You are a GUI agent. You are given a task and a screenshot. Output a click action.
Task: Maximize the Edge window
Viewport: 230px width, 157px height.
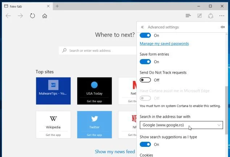tap(210, 6)
